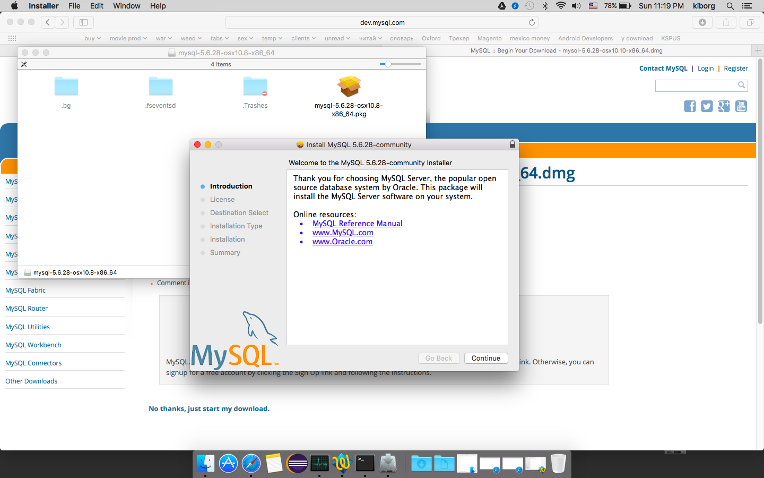
Task: Select the .fseventsd folder in the Finder window
Action: (161, 87)
